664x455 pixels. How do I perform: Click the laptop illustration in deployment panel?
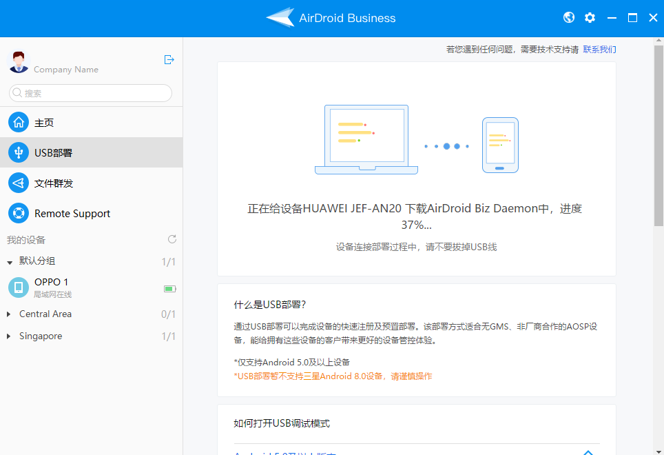coord(366,139)
